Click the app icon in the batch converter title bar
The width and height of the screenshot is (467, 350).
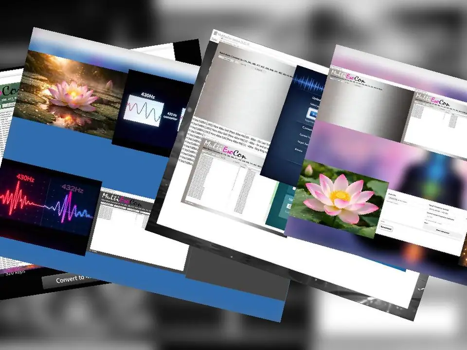[x=216, y=33]
